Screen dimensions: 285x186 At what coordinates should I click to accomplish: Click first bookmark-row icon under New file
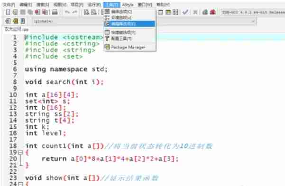[8, 21]
